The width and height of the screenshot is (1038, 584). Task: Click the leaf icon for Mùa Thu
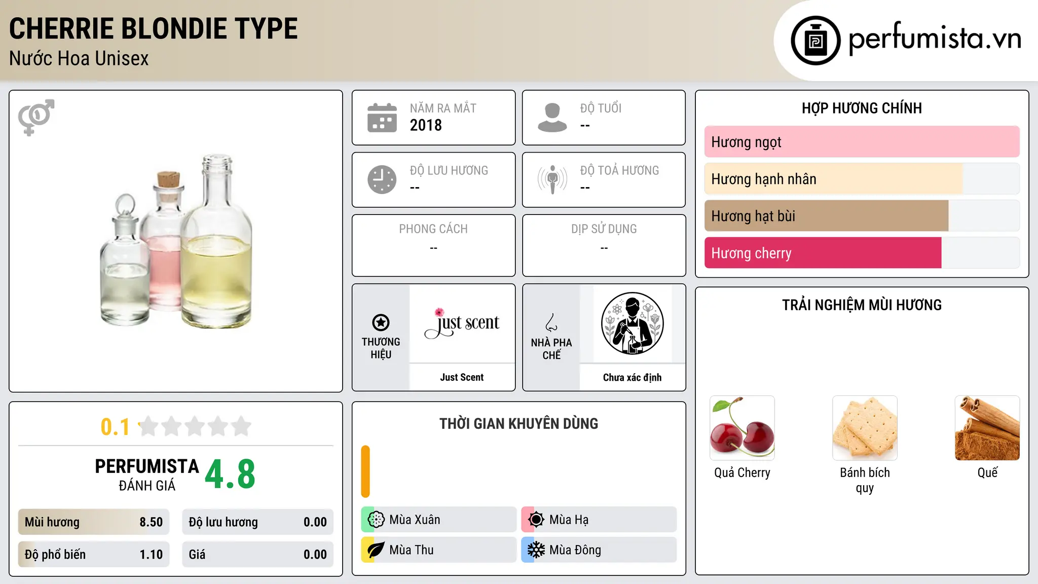point(376,550)
